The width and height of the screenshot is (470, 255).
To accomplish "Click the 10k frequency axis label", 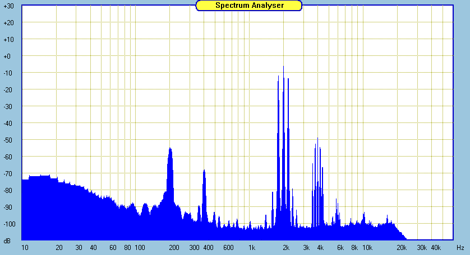I will point(367,247).
